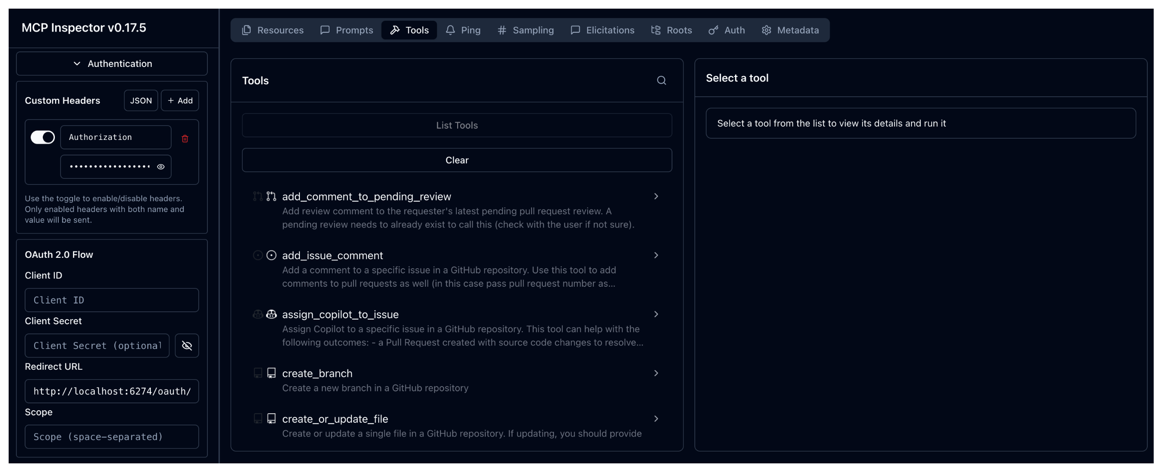Collapse the Authentication section
Image resolution: width=1162 pixels, height=472 pixels.
[112, 63]
